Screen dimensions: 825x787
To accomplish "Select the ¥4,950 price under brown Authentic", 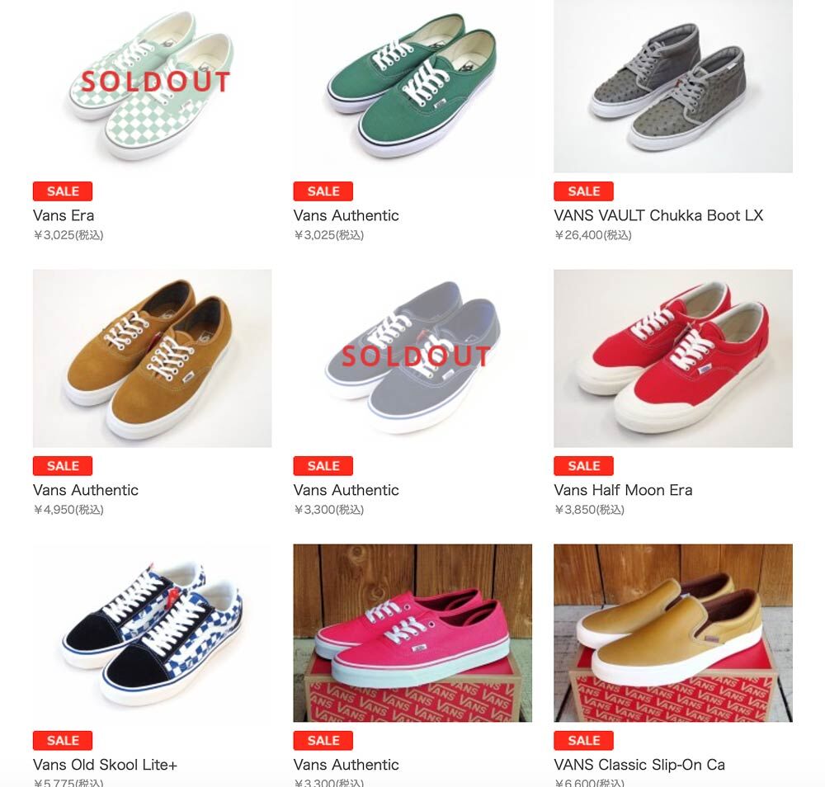I will click(68, 510).
